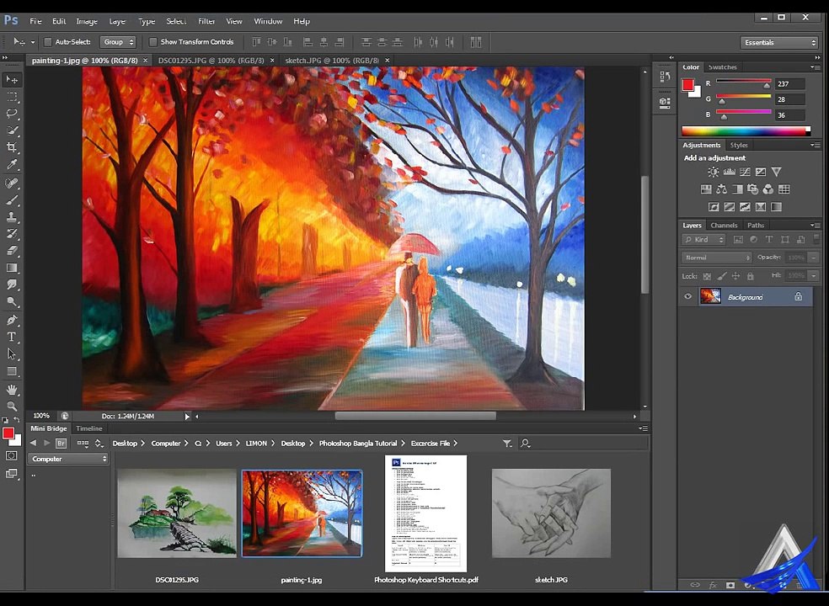Navigate to Users in the breadcrumb path
829x606 pixels.
tap(223, 444)
